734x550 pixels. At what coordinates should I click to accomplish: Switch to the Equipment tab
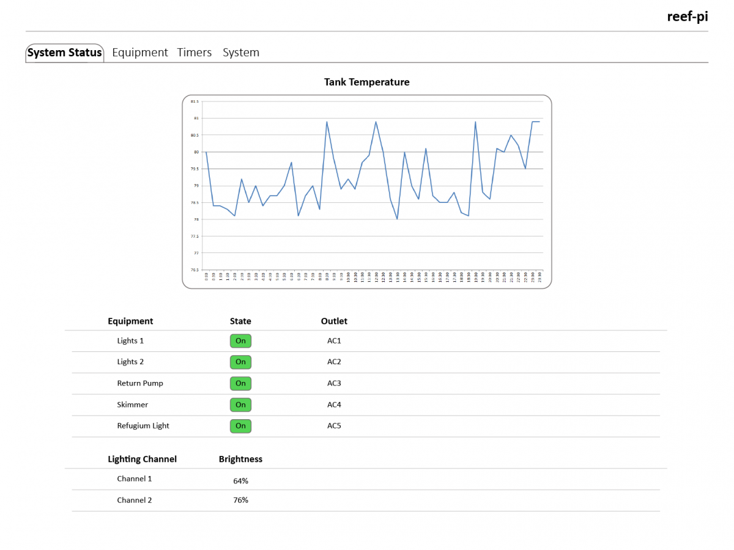(x=140, y=53)
